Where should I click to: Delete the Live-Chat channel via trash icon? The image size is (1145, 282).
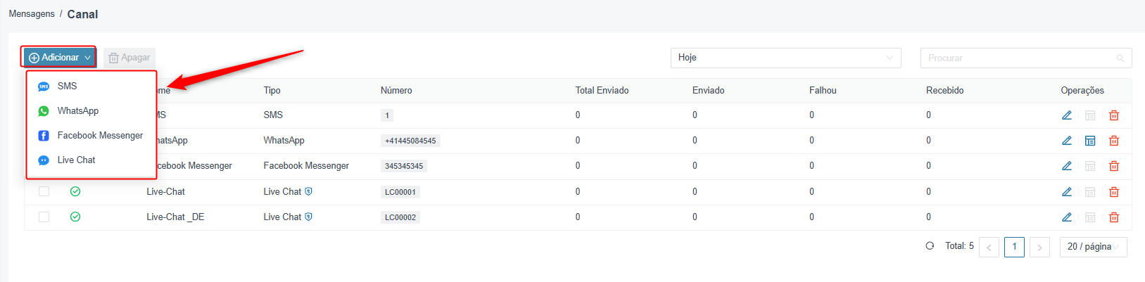1114,192
